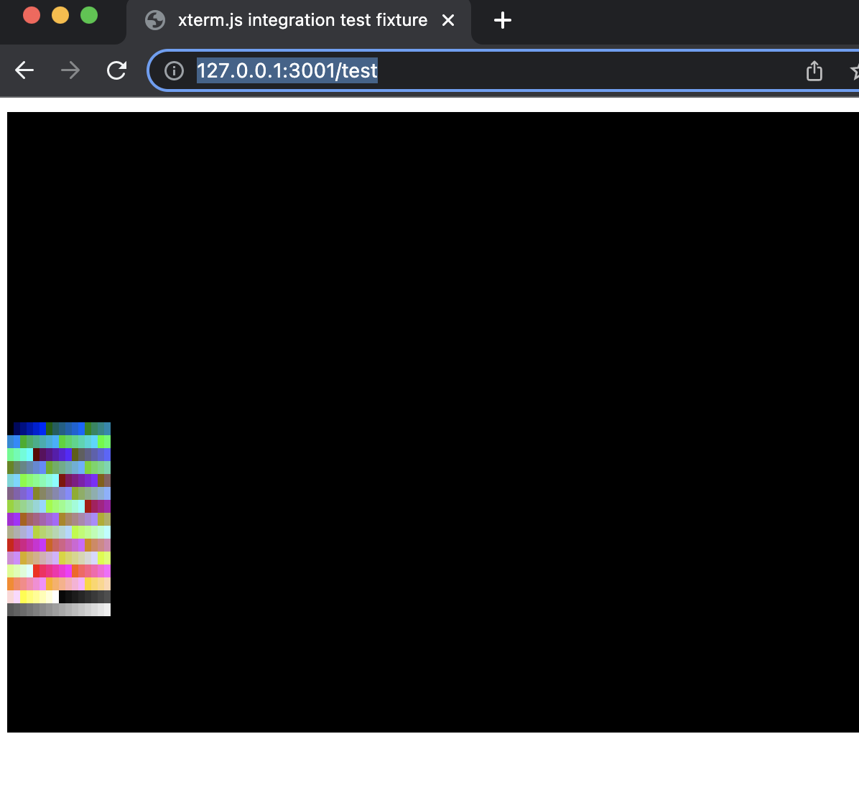View site information for 127.0.0.1
This screenshot has height=790, width=859.
pyautogui.click(x=175, y=70)
